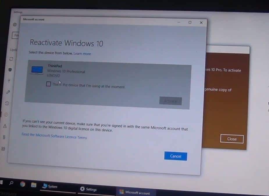Minimize the Microsoft account window
Viewport: 269px width, 196px height.
tap(179, 22)
